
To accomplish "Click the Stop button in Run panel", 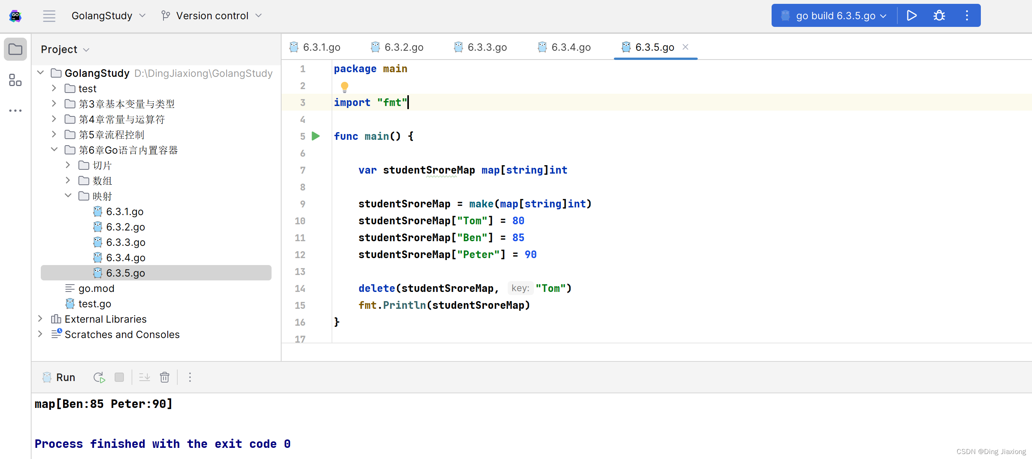I will 119,377.
